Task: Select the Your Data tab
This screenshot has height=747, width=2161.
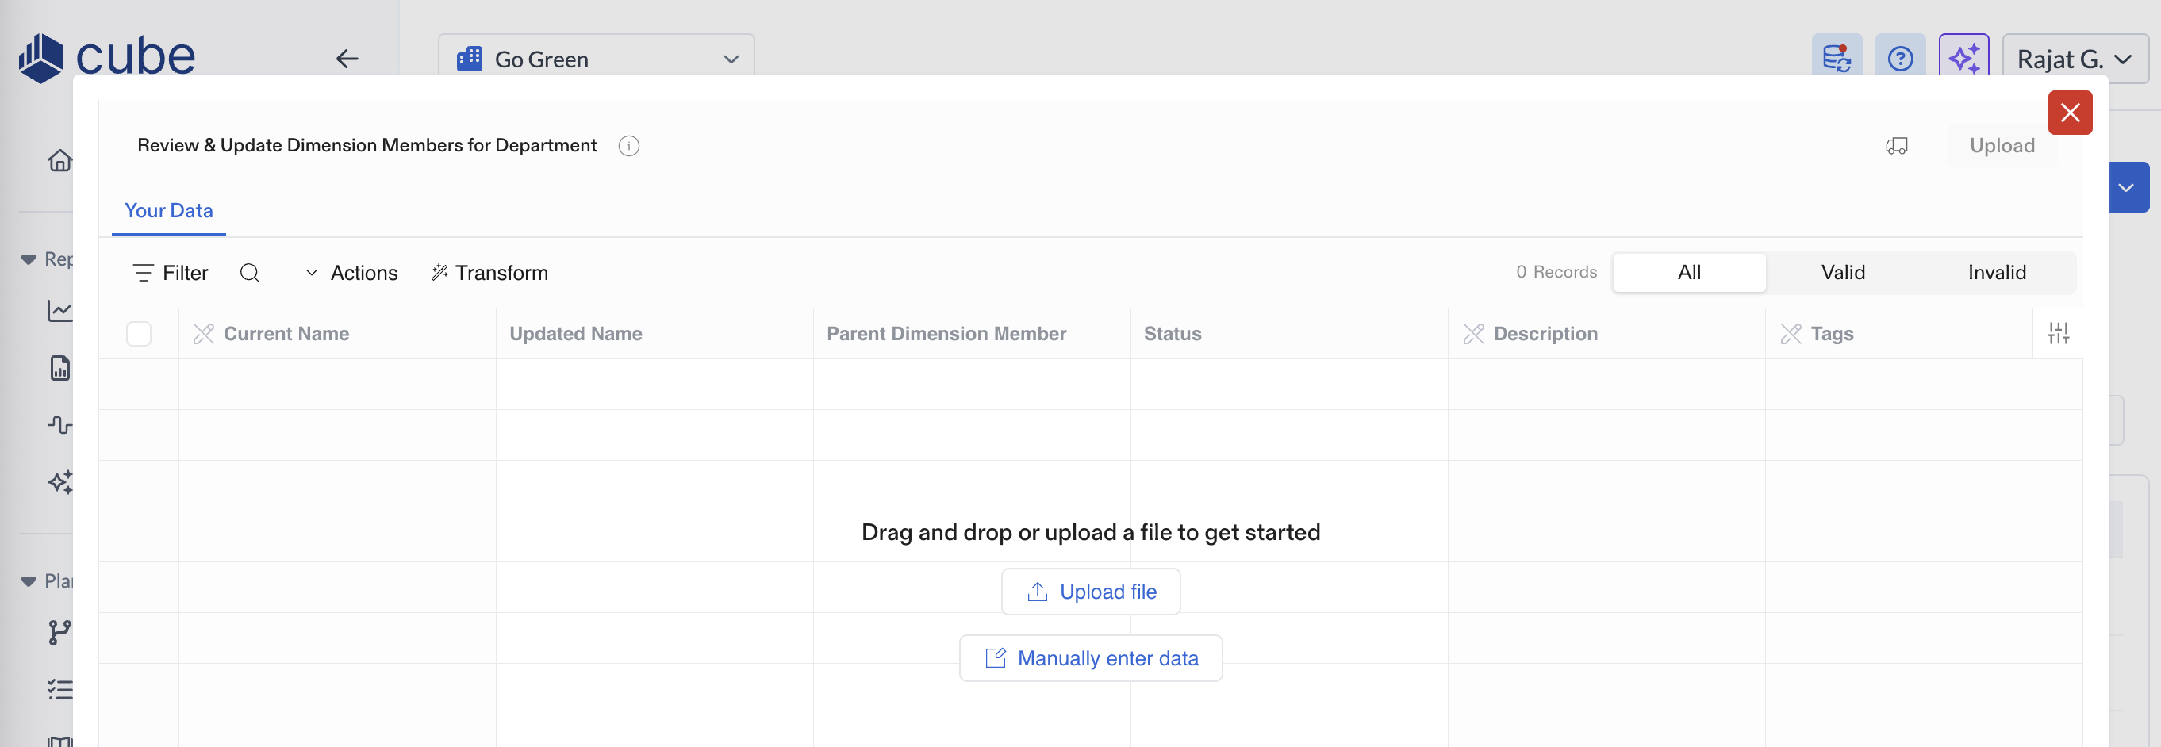Action: coord(169,210)
